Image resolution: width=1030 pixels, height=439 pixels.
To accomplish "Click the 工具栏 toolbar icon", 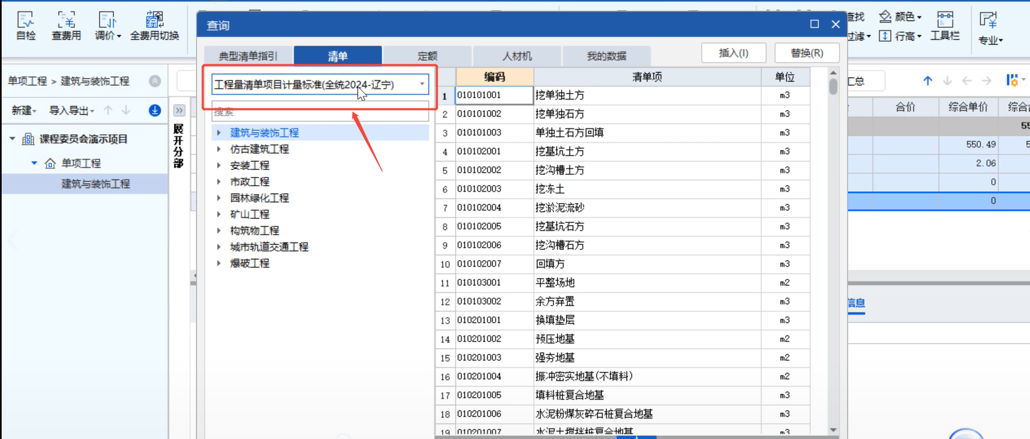I will pos(945,26).
